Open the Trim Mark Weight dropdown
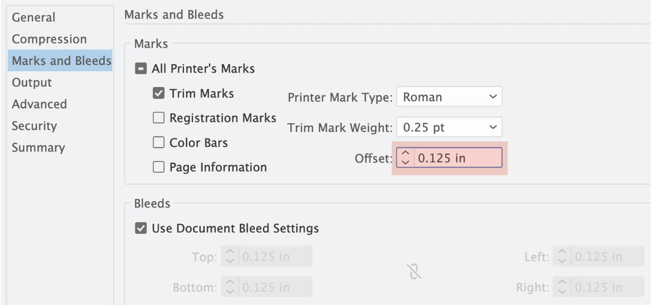 point(449,128)
